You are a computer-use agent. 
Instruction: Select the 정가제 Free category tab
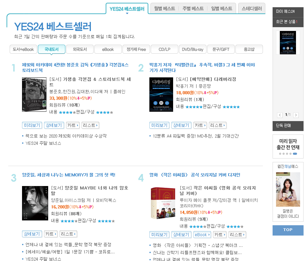coord(136,49)
